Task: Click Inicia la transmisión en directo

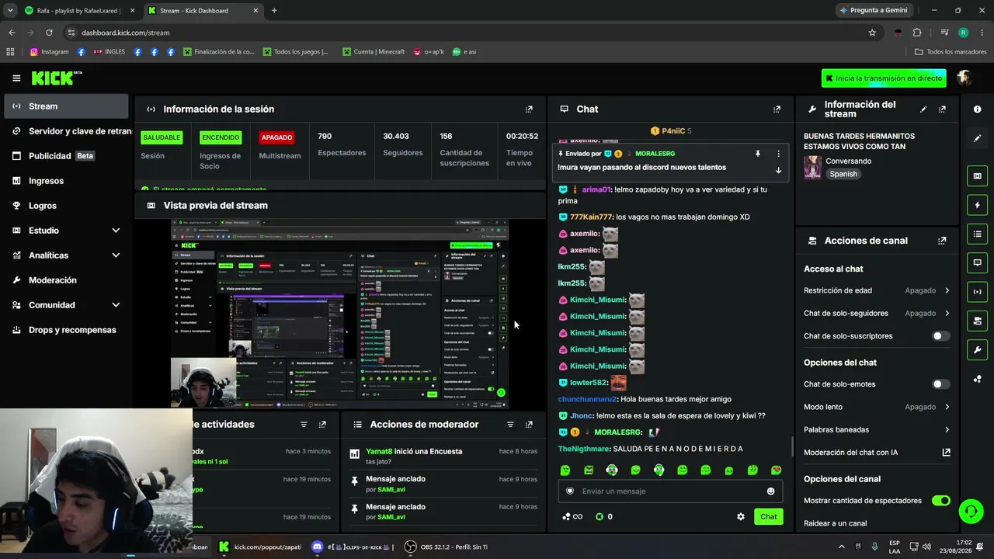Action: (885, 78)
